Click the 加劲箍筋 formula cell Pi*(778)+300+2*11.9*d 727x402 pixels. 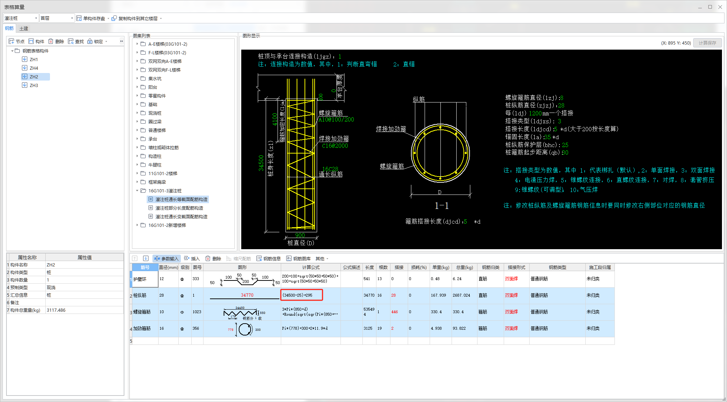pos(311,328)
